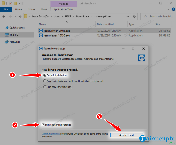Click Users breadcrumb in address bar

[x=57, y=17]
